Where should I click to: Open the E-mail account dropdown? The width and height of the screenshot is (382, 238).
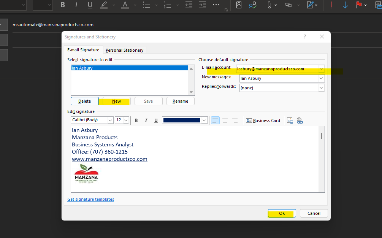tap(321, 69)
